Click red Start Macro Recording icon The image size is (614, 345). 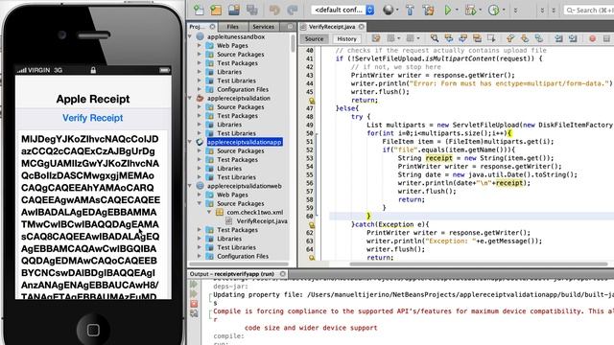coord(592,38)
